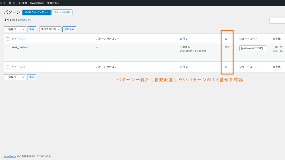Open WordPress footer link
Viewport: 285px width, 160px height.
pos(9,156)
